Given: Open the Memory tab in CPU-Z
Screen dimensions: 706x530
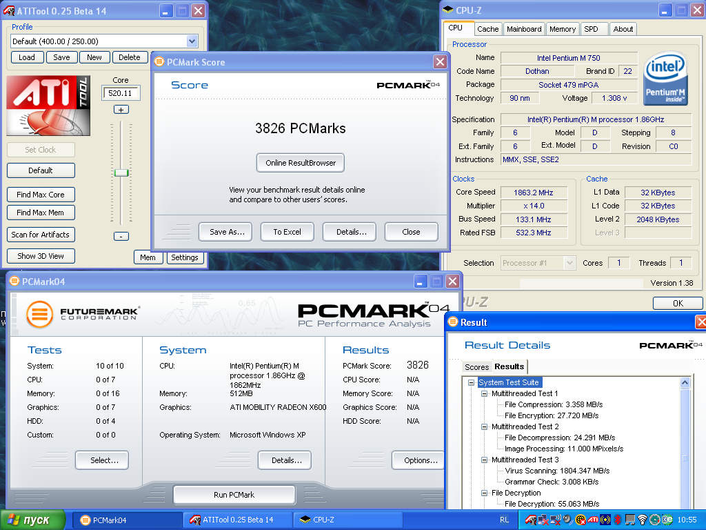Looking at the screenshot, I should tap(563, 29).
